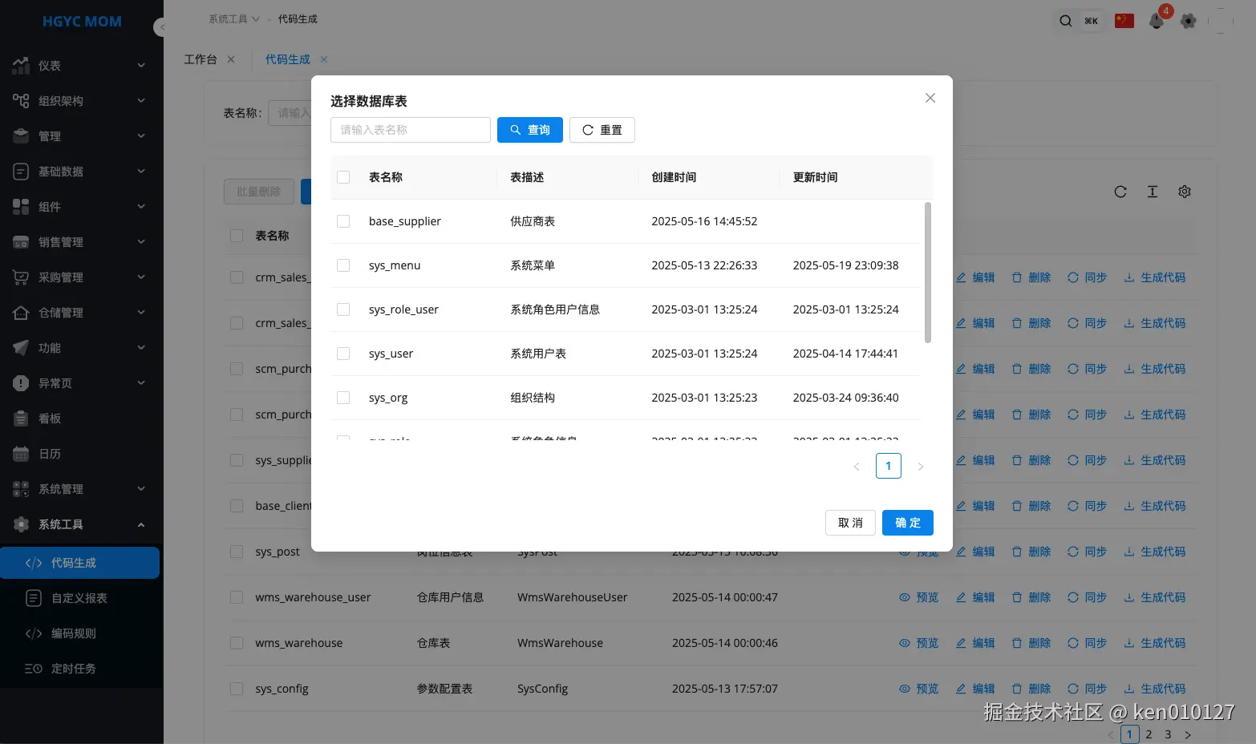Preview the wms_warehouse_user row
The height and width of the screenshot is (744, 1256).
coord(919,597)
